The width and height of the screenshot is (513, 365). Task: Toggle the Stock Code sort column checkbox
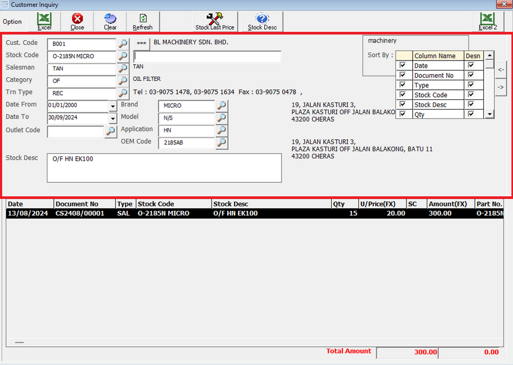point(403,95)
